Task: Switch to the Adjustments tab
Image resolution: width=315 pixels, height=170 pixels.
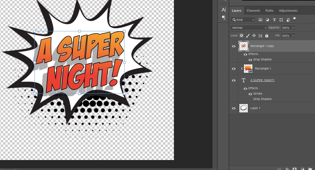Action: coord(288,11)
